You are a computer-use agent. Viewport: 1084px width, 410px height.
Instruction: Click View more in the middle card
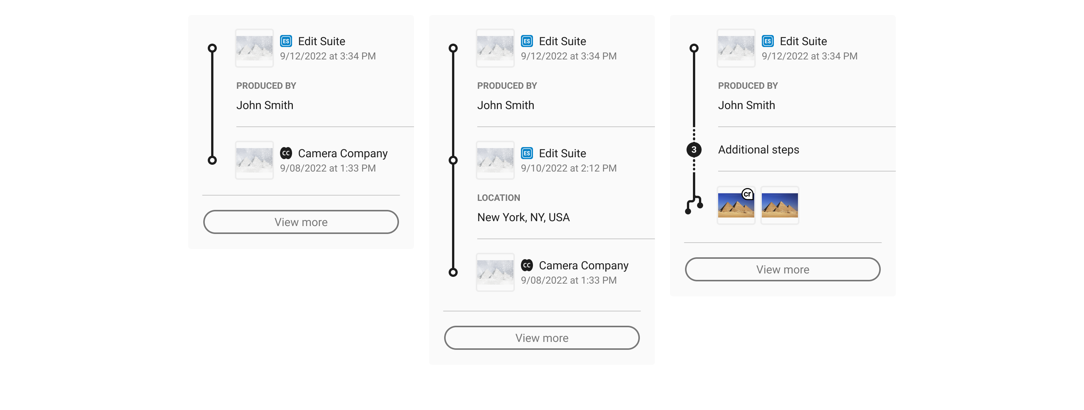coord(542,338)
